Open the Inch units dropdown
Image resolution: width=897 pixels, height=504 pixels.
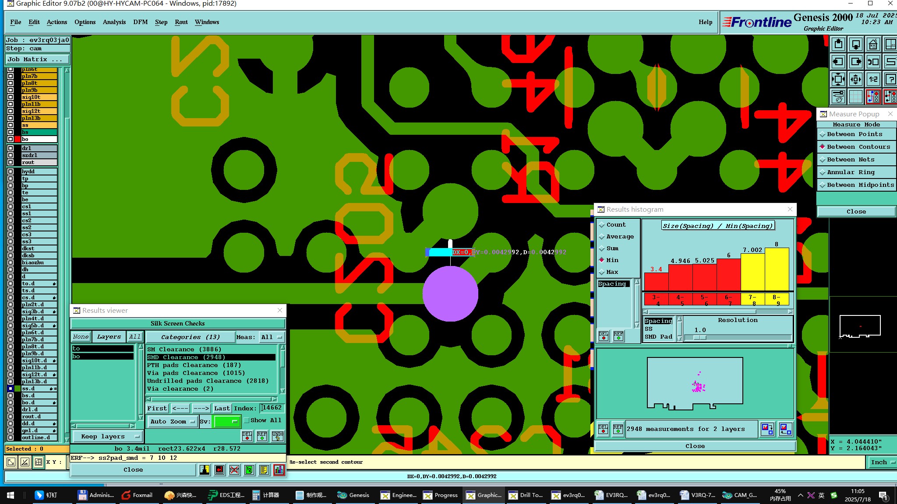[x=881, y=462]
